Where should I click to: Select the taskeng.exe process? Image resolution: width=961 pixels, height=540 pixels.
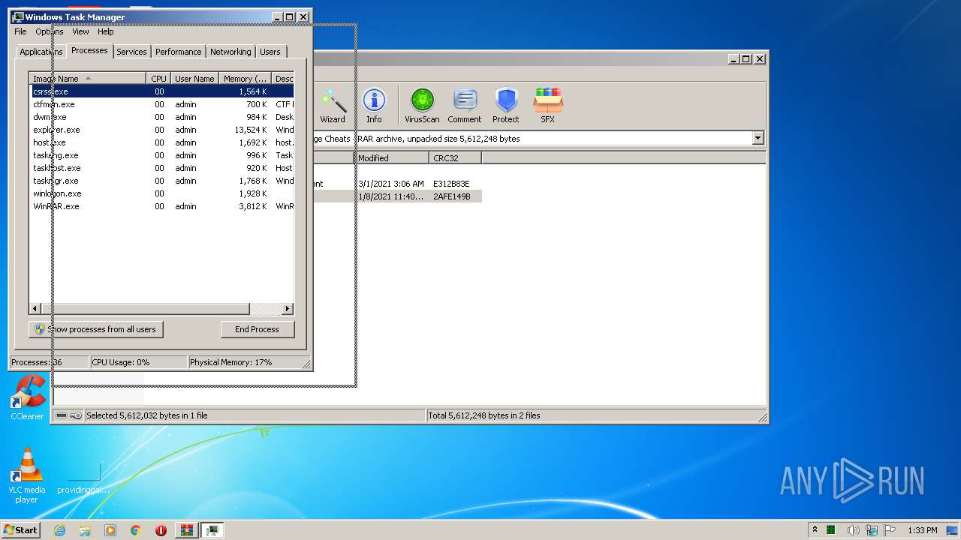tap(161, 155)
